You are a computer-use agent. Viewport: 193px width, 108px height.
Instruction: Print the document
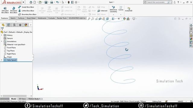pos(52,2)
